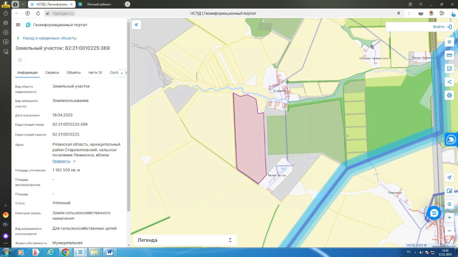The width and height of the screenshot is (458, 257).
Task: Open the screenshot tool in browser sidebar
Action: tap(6, 51)
